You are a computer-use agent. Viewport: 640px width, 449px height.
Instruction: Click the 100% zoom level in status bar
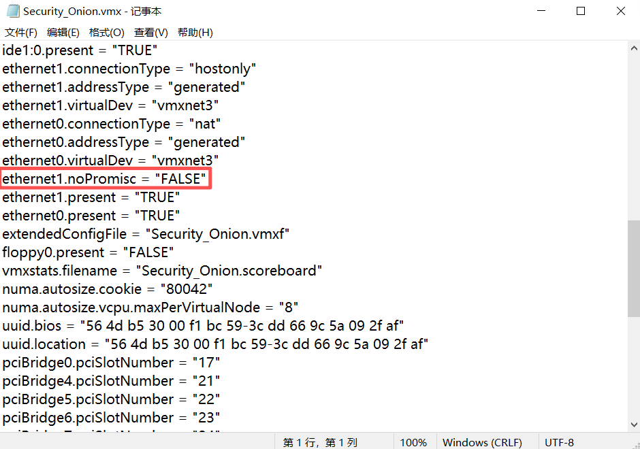[x=413, y=442]
